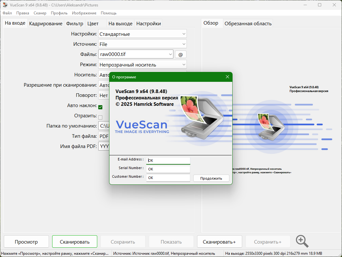The width and height of the screenshot is (342, 257).
Task: Expand the Настройки dropdown
Action: pyautogui.click(x=184, y=34)
